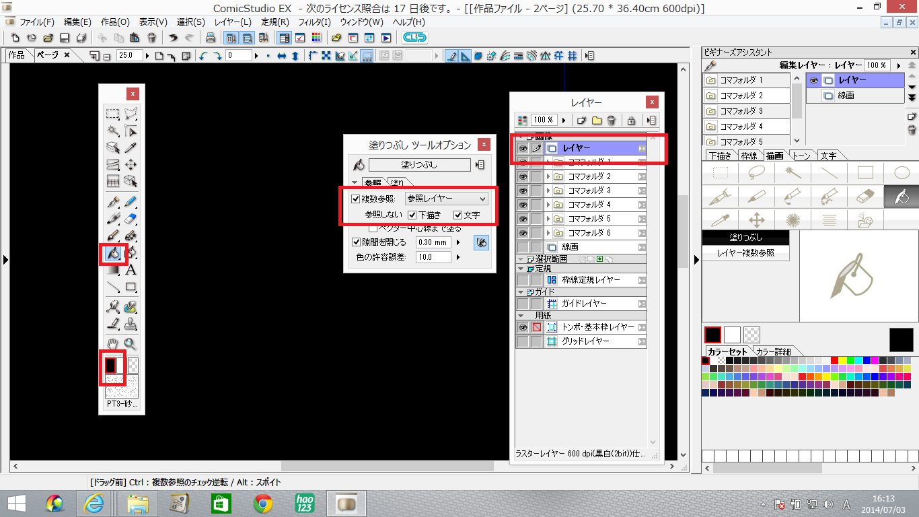This screenshot has height=517, width=919.
Task: Open the カラー詳細 tab
Action: pos(773,351)
